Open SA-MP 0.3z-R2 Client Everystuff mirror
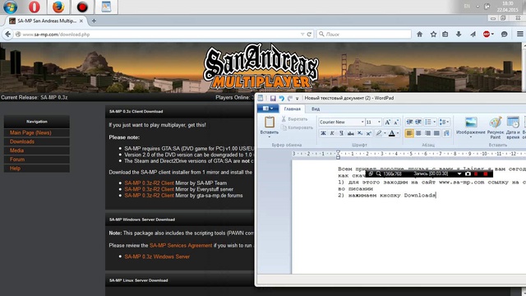The image size is (526, 296). 150,189
